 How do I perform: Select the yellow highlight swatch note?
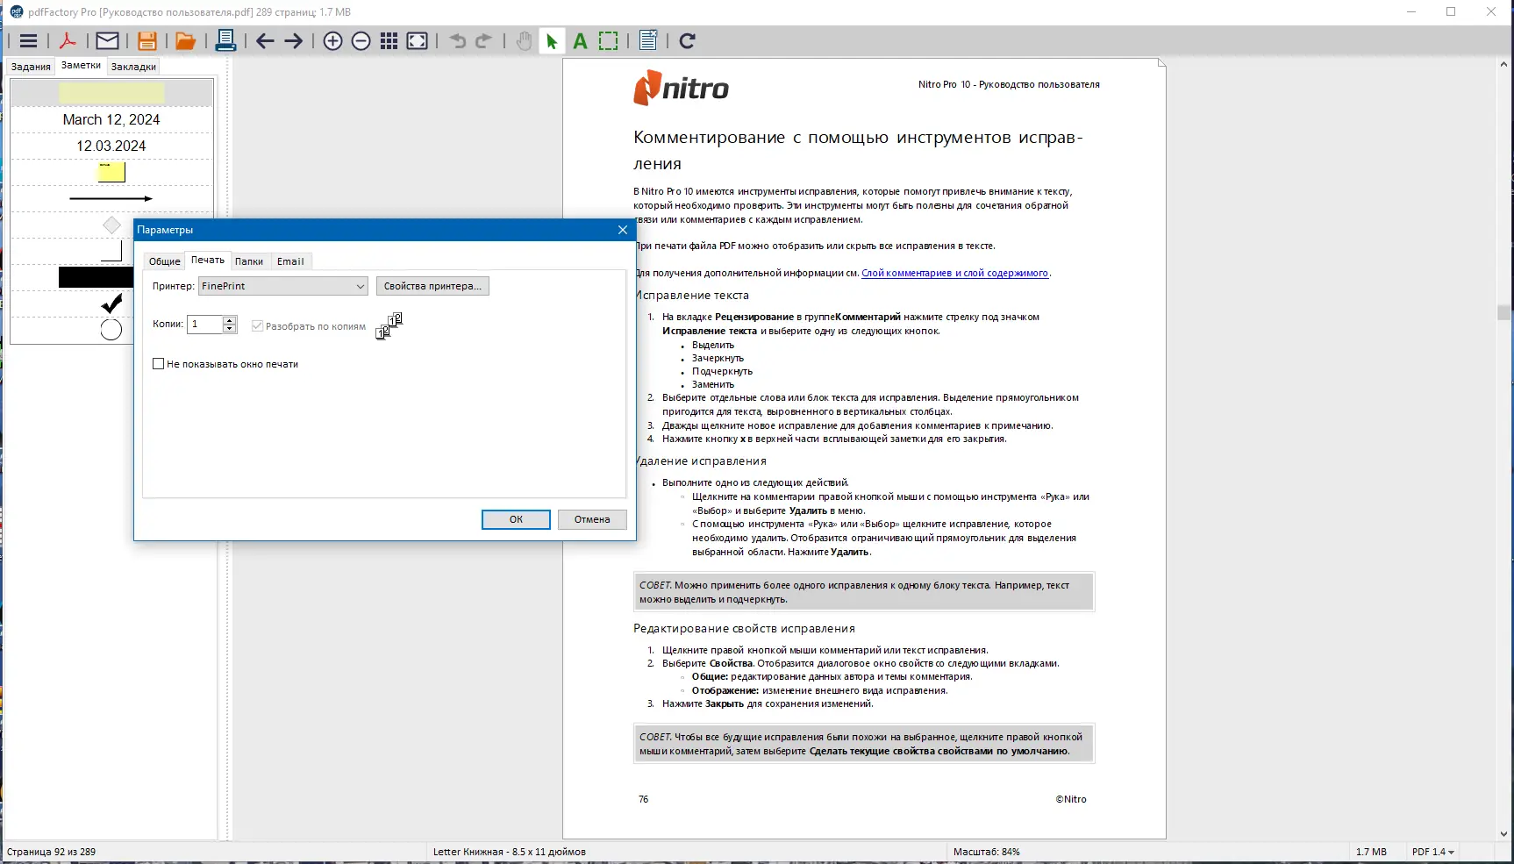click(111, 93)
